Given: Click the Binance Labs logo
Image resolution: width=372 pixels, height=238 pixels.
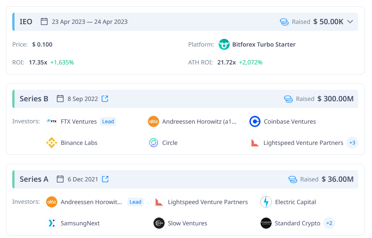Looking at the screenshot, I should click(x=52, y=143).
